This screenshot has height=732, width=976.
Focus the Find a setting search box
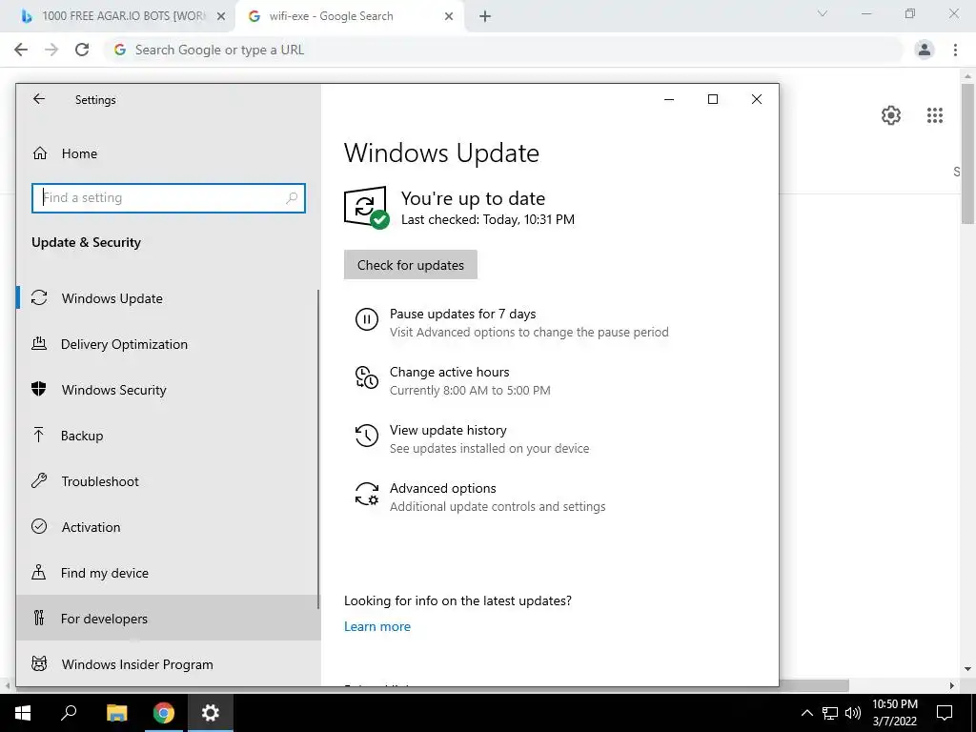pos(169,198)
